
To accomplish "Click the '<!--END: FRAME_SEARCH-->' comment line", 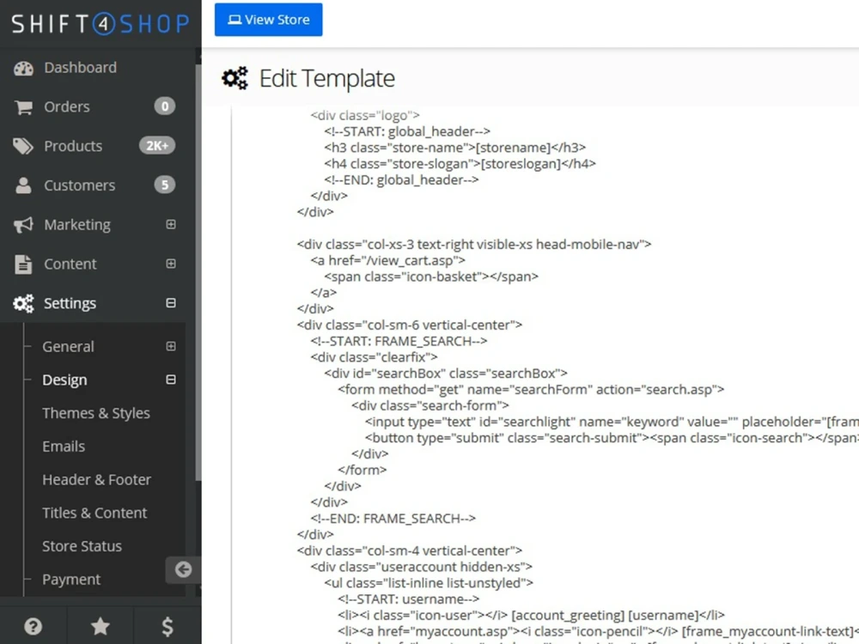I will point(393,519).
